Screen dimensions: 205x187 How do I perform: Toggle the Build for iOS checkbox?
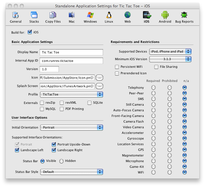pyautogui.click(x=30, y=32)
